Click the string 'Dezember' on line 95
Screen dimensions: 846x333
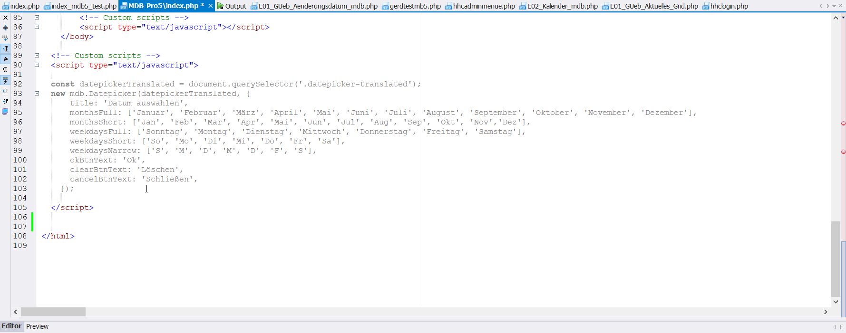pyautogui.click(x=664, y=113)
